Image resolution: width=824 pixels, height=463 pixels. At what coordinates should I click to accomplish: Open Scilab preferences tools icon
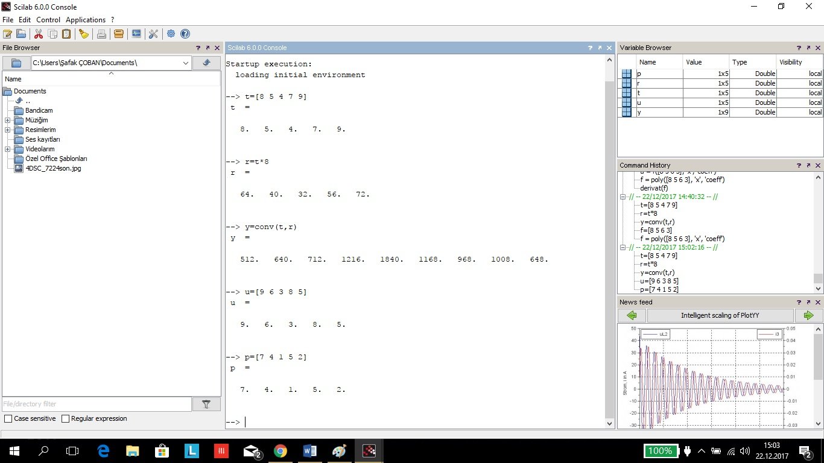[x=153, y=34]
